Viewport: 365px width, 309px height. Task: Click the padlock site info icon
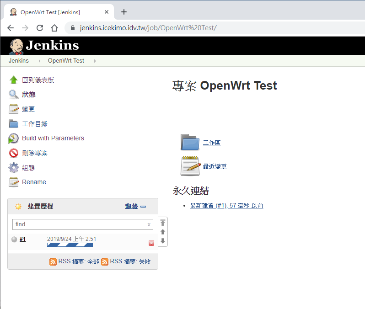click(x=73, y=28)
